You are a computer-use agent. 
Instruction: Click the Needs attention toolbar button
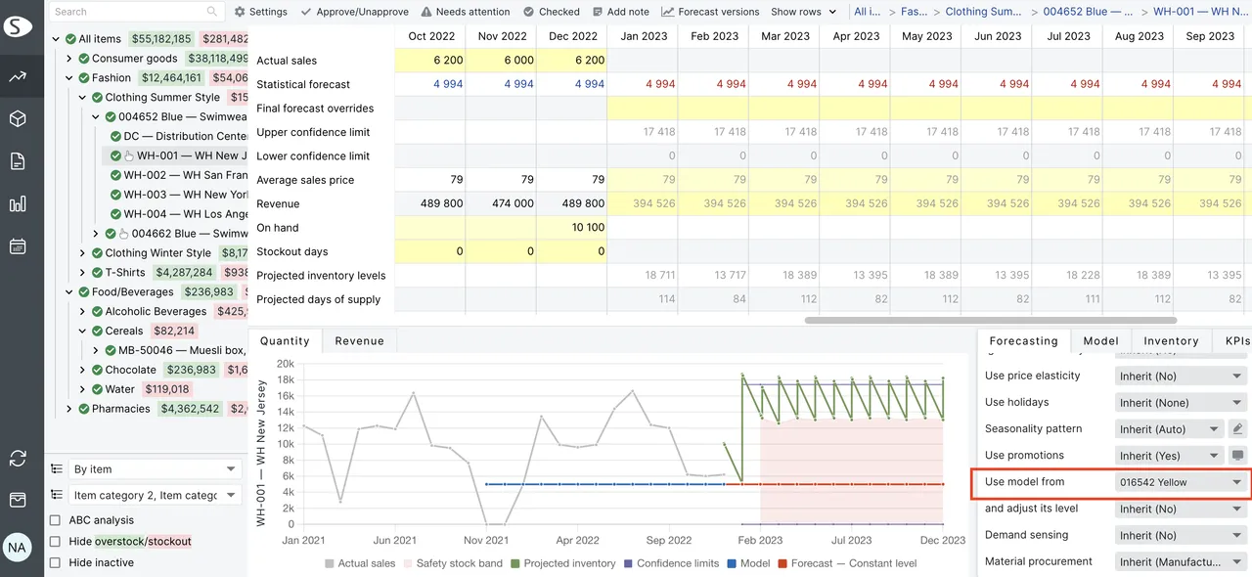(465, 12)
